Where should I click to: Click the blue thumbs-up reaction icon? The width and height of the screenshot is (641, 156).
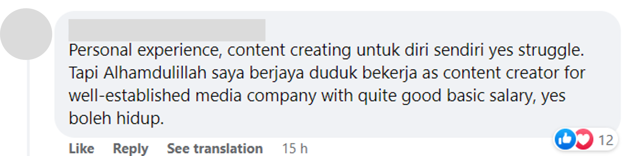point(565,139)
